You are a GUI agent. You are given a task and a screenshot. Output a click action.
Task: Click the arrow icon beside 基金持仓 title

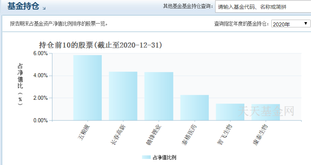tap(44, 8)
